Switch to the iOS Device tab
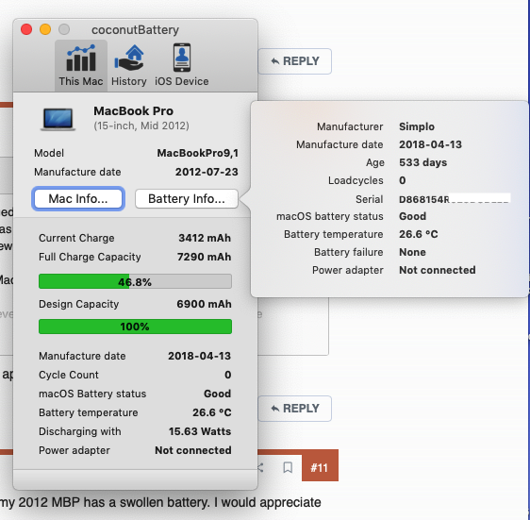The image size is (530, 520). [181, 66]
